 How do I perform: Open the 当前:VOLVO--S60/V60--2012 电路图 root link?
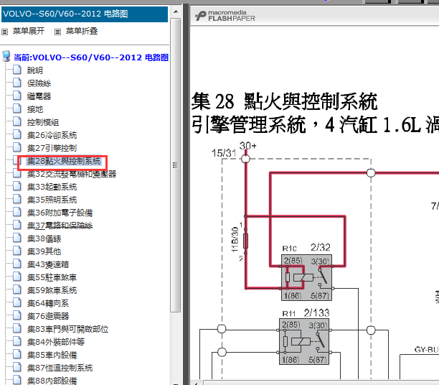click(91, 57)
